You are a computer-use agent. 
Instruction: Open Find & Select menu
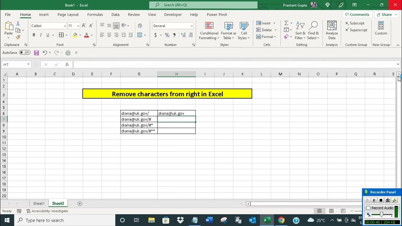point(313,30)
